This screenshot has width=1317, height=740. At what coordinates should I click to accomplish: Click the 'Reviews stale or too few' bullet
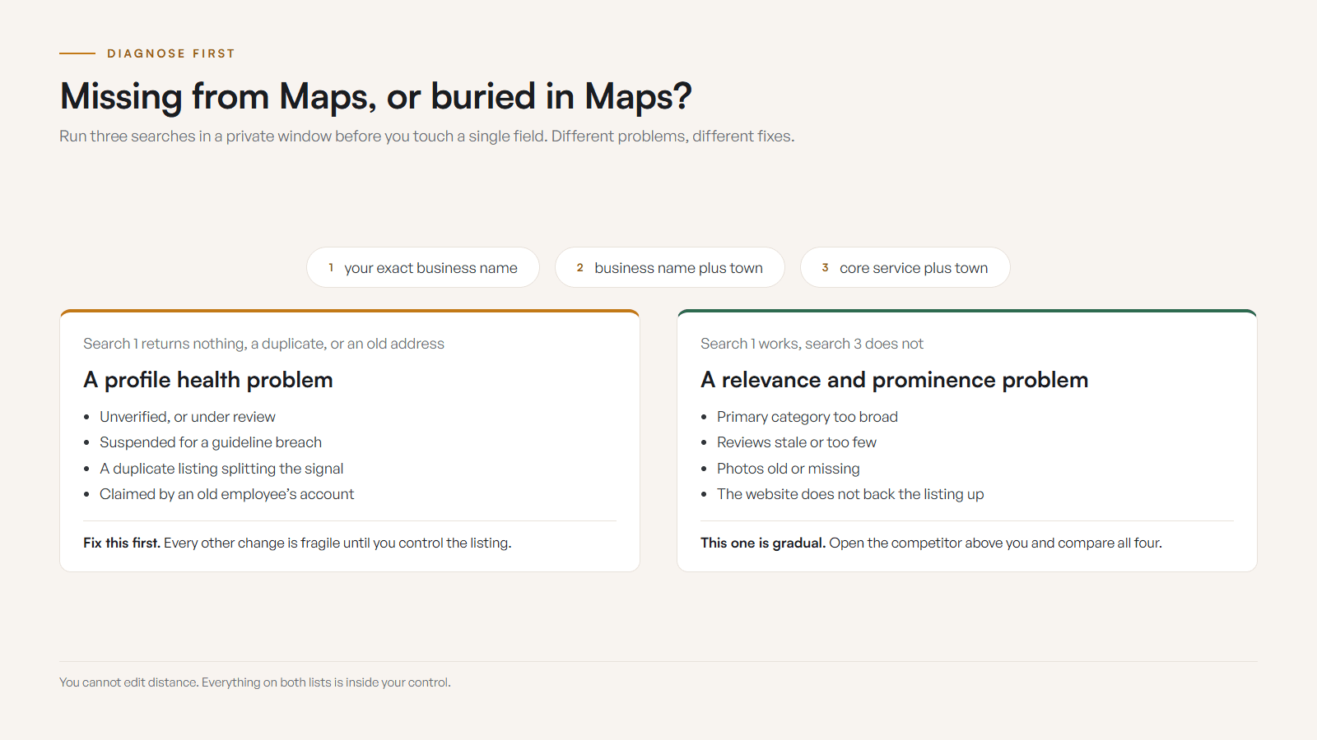pyautogui.click(x=797, y=442)
